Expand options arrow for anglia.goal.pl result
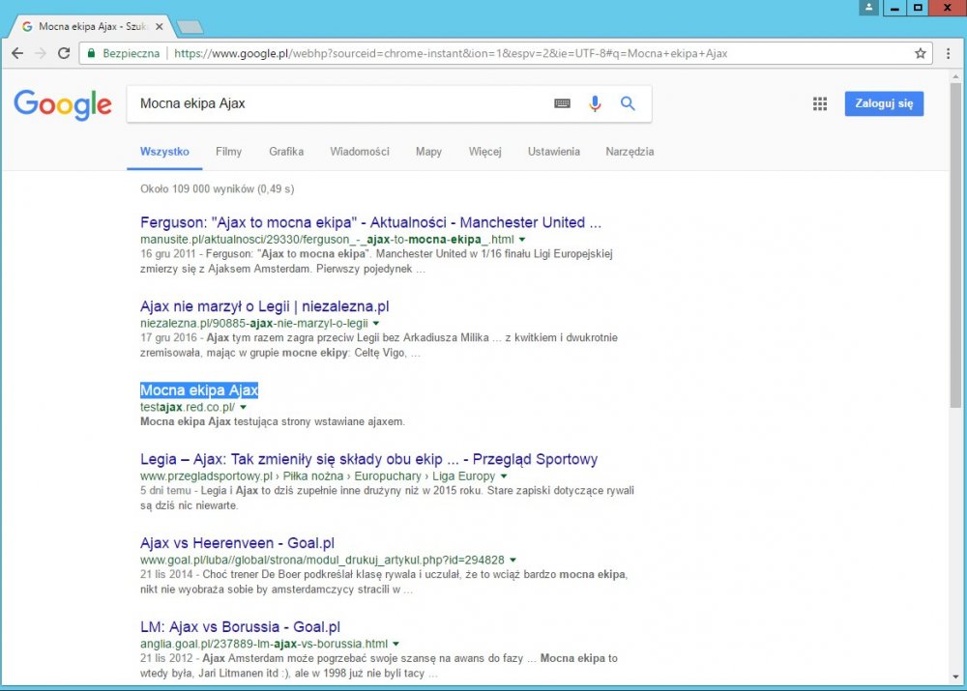The height and width of the screenshot is (691, 967). 396,644
